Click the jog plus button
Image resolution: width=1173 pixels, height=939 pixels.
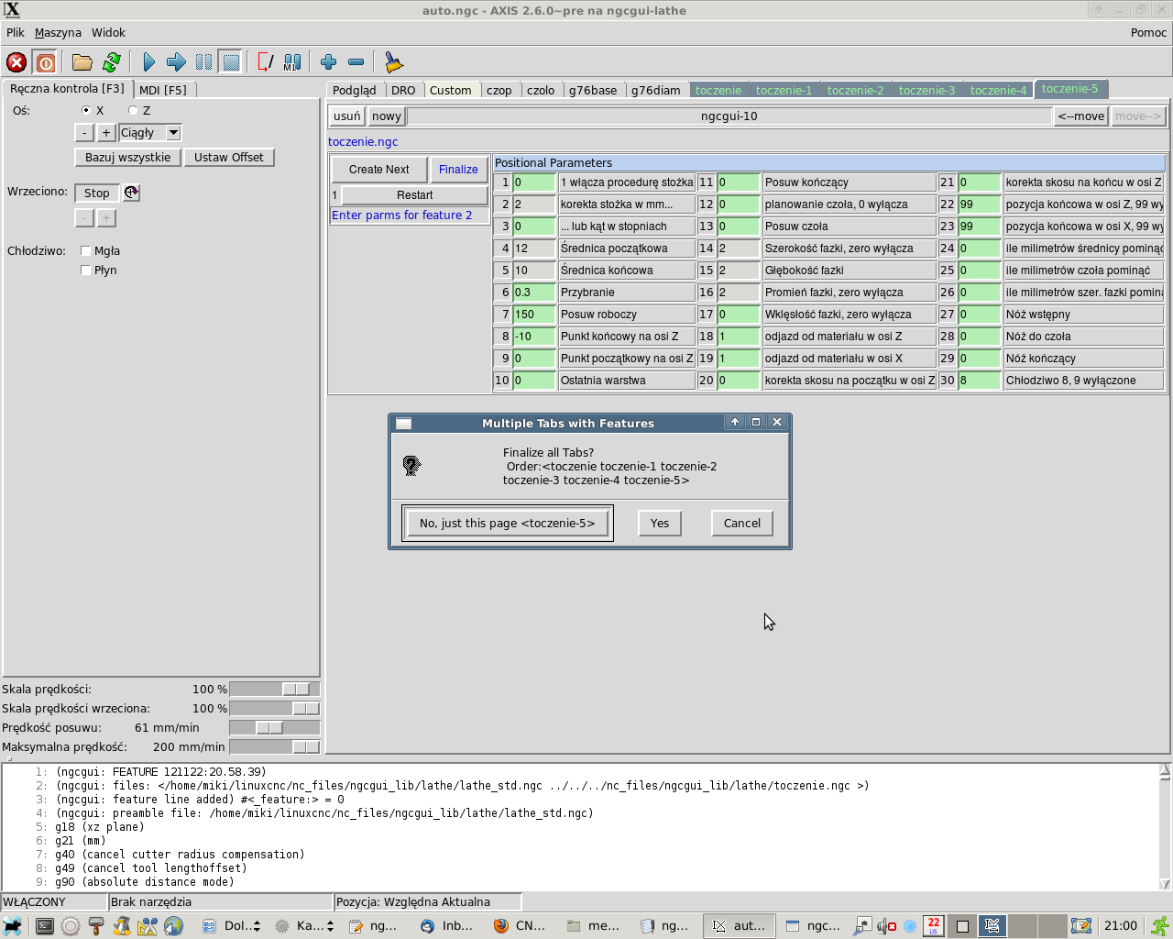[x=106, y=133]
